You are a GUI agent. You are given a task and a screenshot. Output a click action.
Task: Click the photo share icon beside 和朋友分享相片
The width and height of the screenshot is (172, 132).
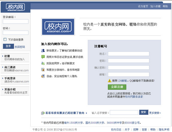coord(43,69)
